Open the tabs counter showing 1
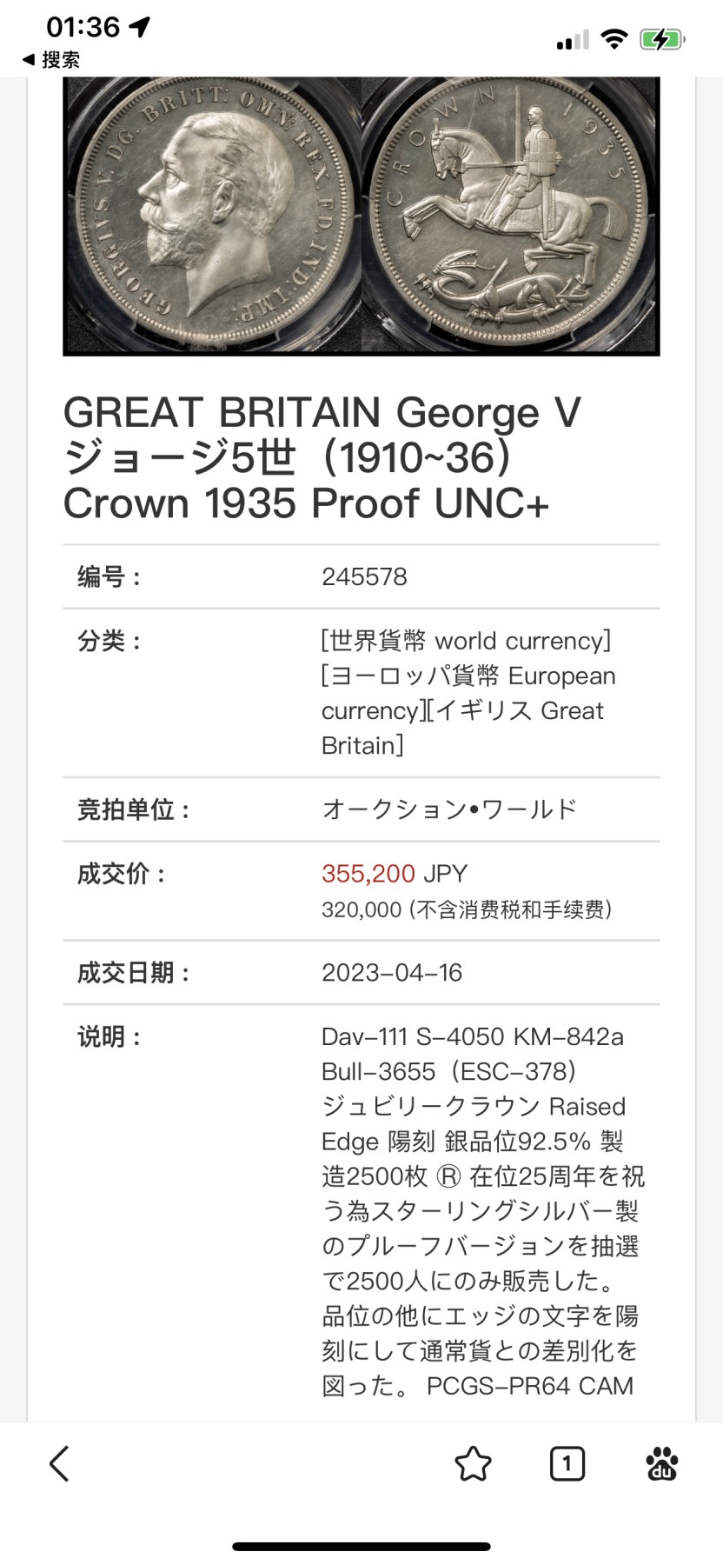 [x=567, y=1464]
